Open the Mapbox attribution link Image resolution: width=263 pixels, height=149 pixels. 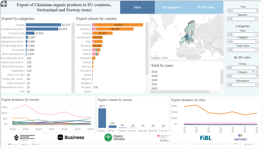click(156, 58)
